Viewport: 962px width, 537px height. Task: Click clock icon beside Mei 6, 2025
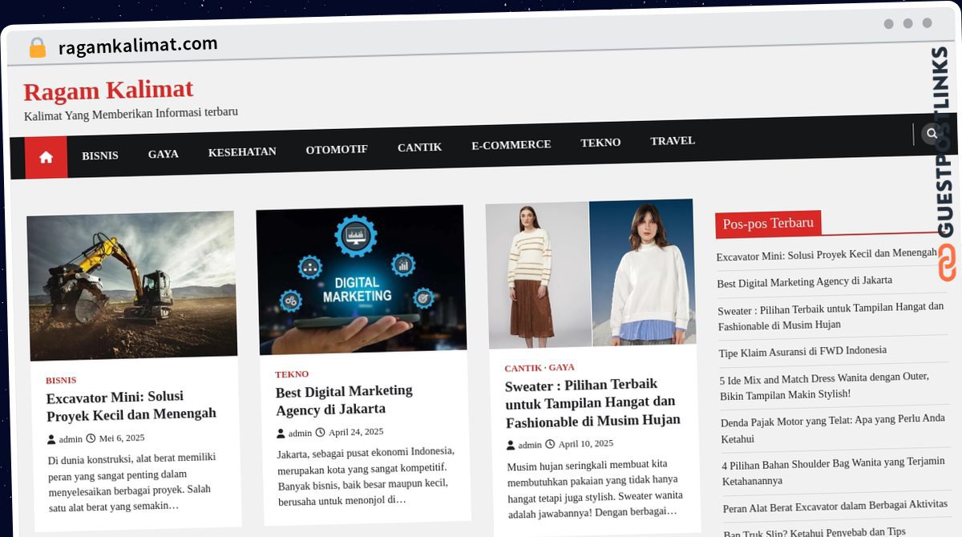coord(91,438)
